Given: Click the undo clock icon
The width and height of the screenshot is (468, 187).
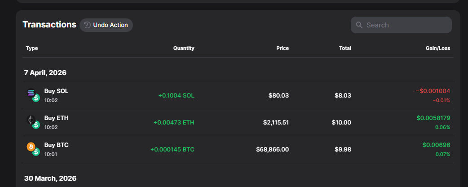Looking at the screenshot, I should 88,25.
